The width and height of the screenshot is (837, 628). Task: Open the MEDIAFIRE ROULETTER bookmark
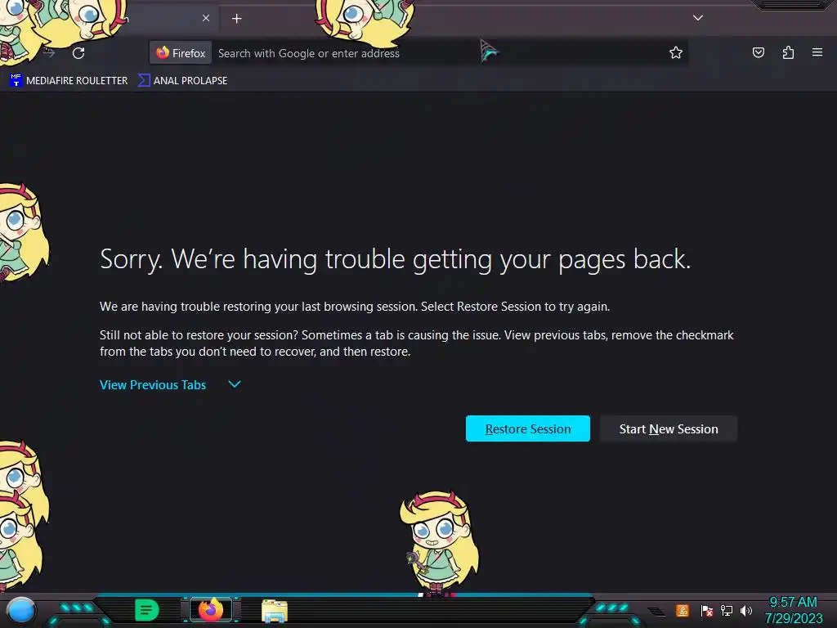click(x=69, y=81)
